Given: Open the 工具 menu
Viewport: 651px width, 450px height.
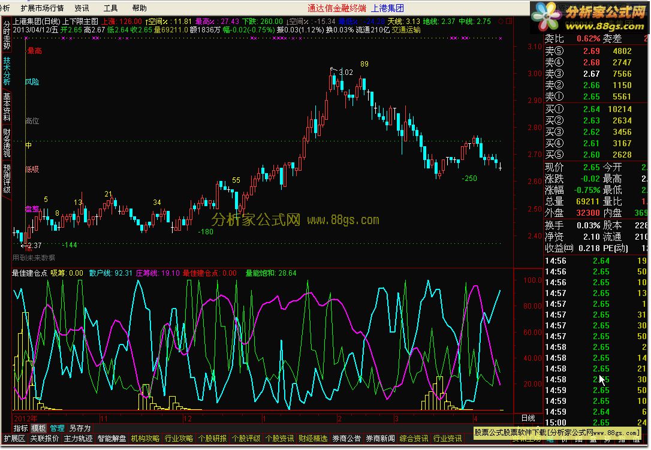Looking at the screenshot, I should [x=110, y=8].
